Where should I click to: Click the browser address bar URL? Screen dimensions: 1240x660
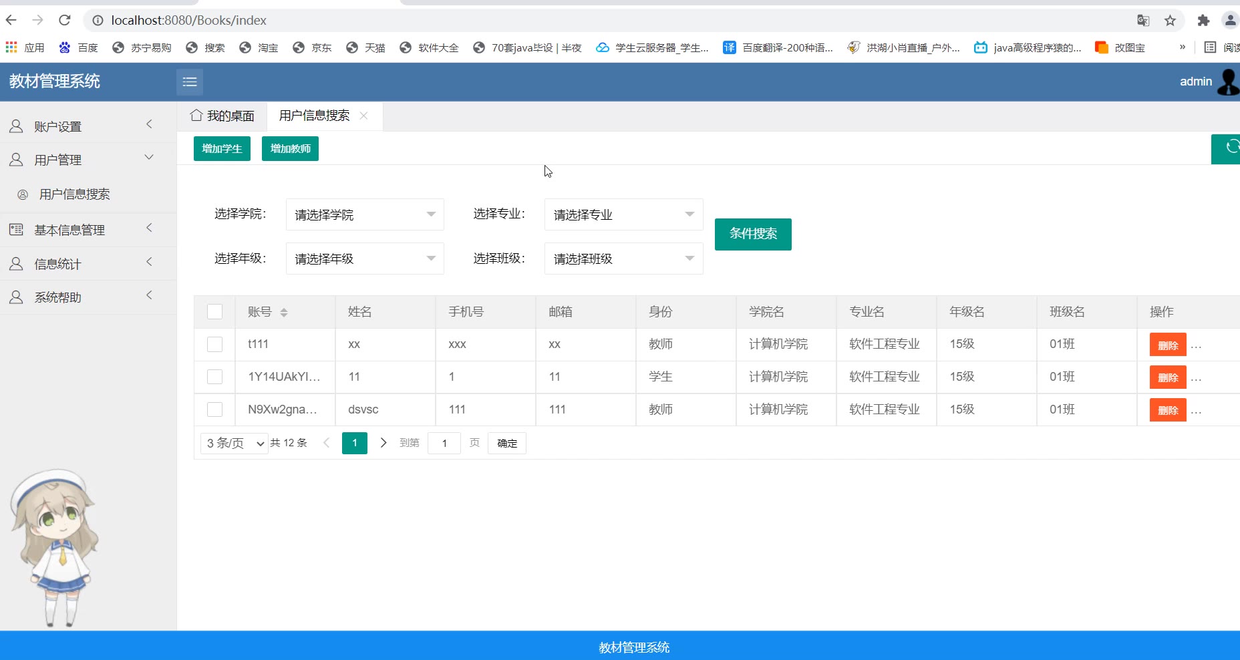[x=188, y=21]
